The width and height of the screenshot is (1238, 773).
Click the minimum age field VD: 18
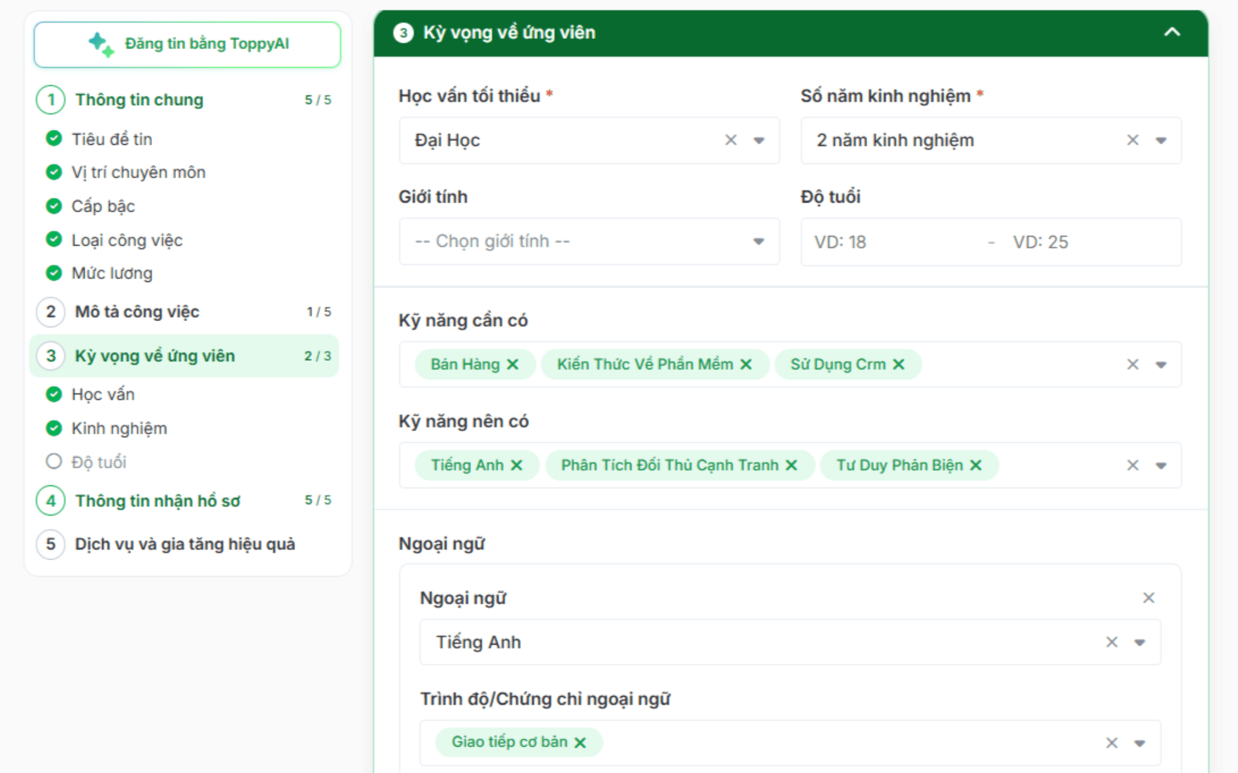(891, 242)
